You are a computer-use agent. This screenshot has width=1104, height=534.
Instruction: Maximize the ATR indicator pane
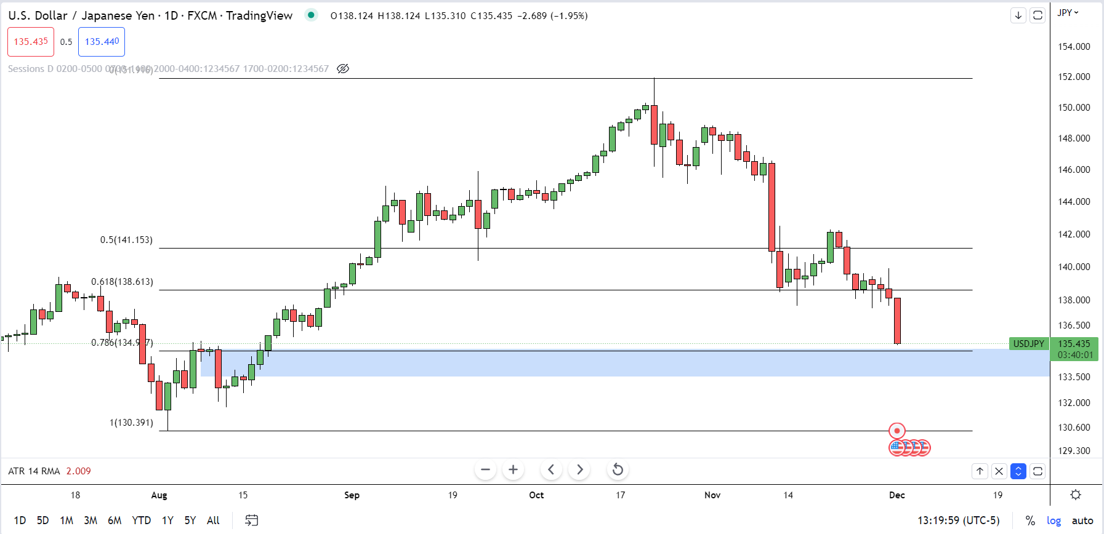click(1038, 471)
